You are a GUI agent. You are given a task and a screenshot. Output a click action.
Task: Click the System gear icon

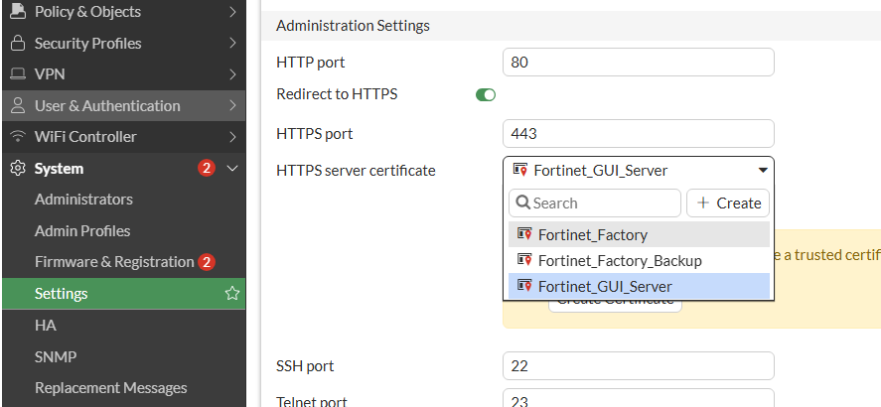click(19, 169)
